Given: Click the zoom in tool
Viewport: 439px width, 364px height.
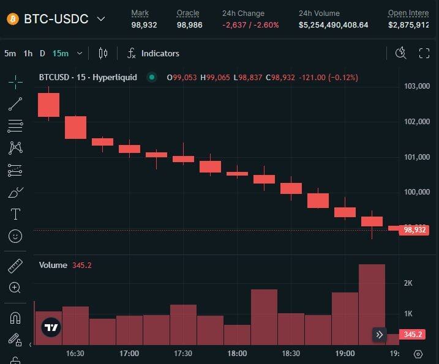Looking at the screenshot, I should (15, 288).
